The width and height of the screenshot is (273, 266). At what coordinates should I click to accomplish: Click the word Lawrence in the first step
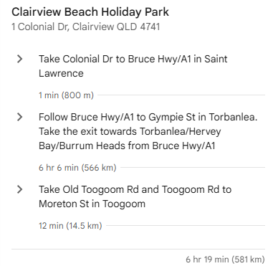pyautogui.click(x=61, y=73)
